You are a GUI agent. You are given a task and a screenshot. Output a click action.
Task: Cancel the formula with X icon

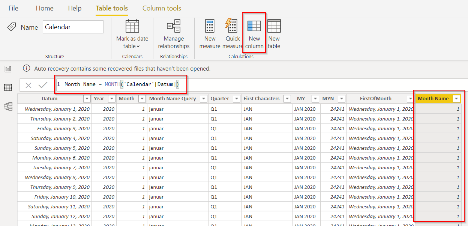(28, 85)
